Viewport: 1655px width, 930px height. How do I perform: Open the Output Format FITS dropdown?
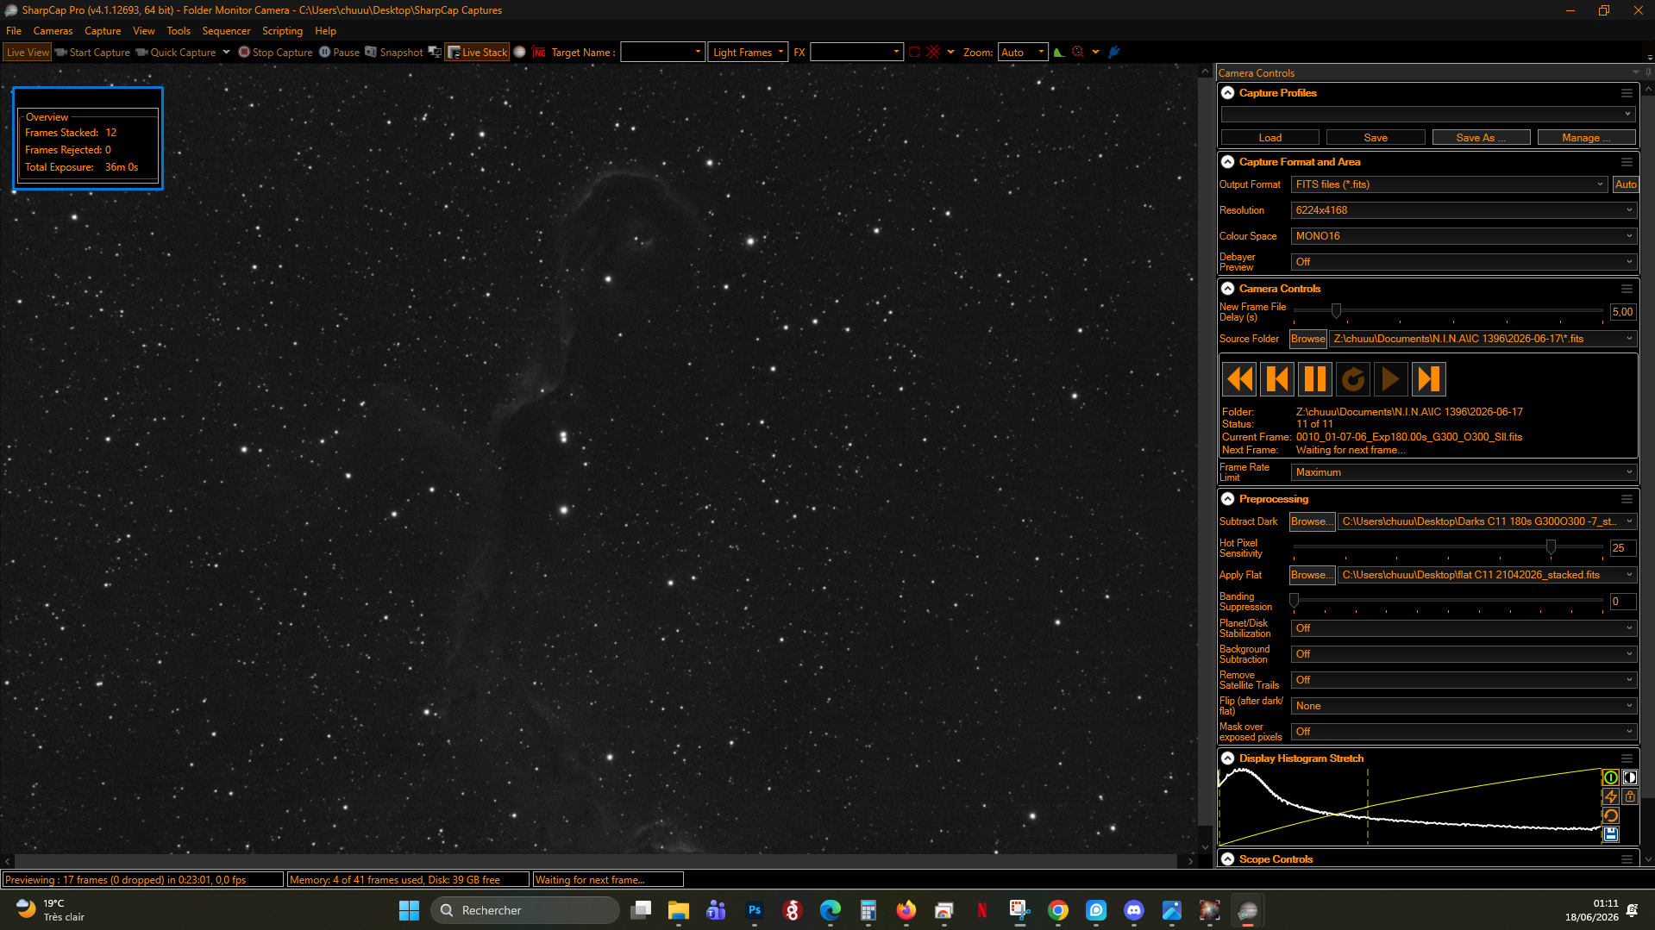[1449, 184]
